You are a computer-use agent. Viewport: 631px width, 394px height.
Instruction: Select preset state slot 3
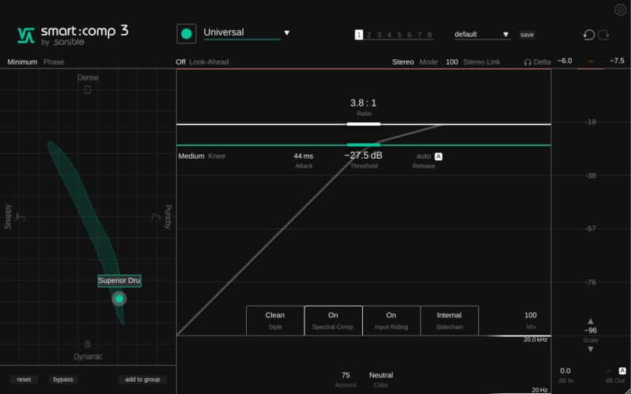(x=379, y=35)
